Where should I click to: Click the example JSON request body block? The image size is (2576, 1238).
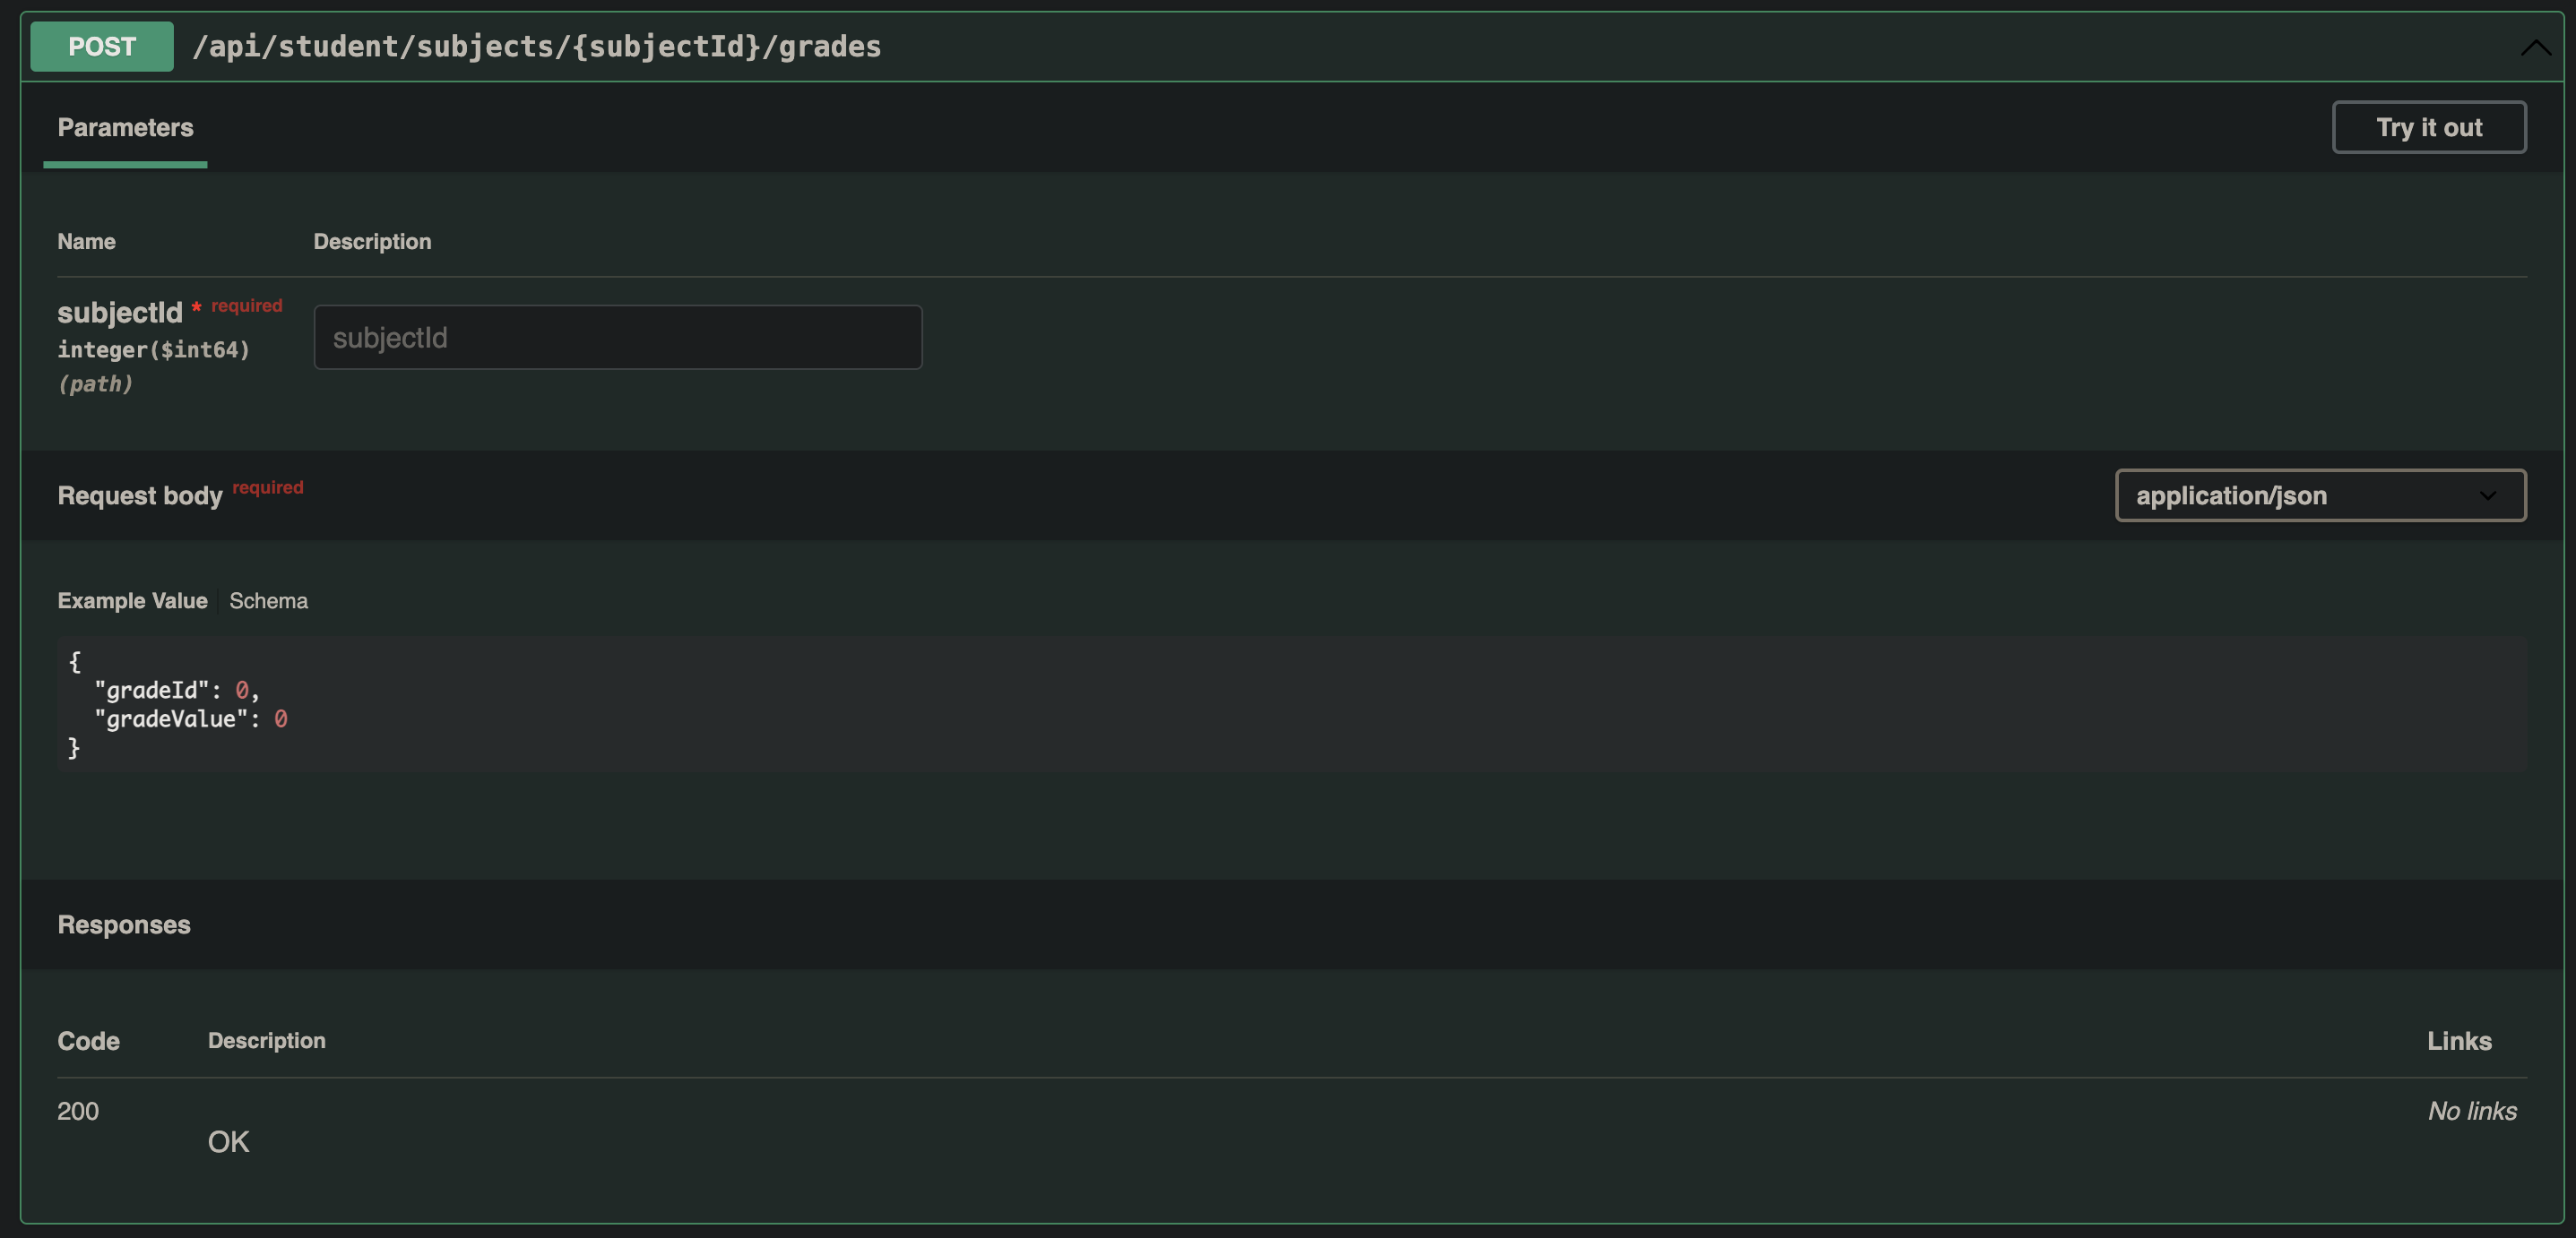[1291, 704]
